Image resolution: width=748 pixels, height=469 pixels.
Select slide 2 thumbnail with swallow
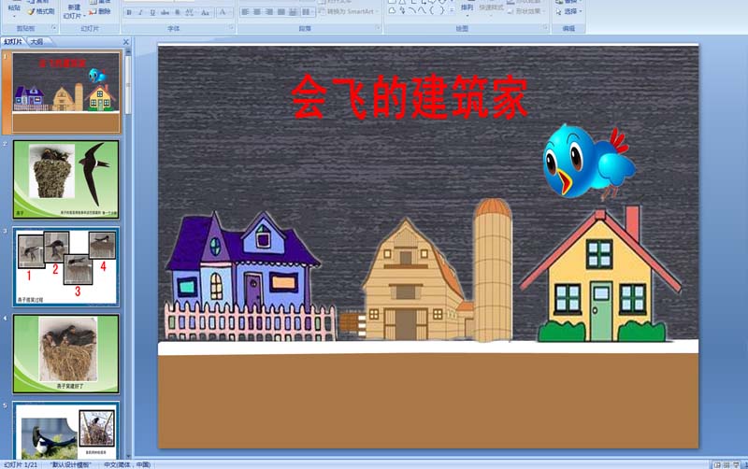click(65, 179)
